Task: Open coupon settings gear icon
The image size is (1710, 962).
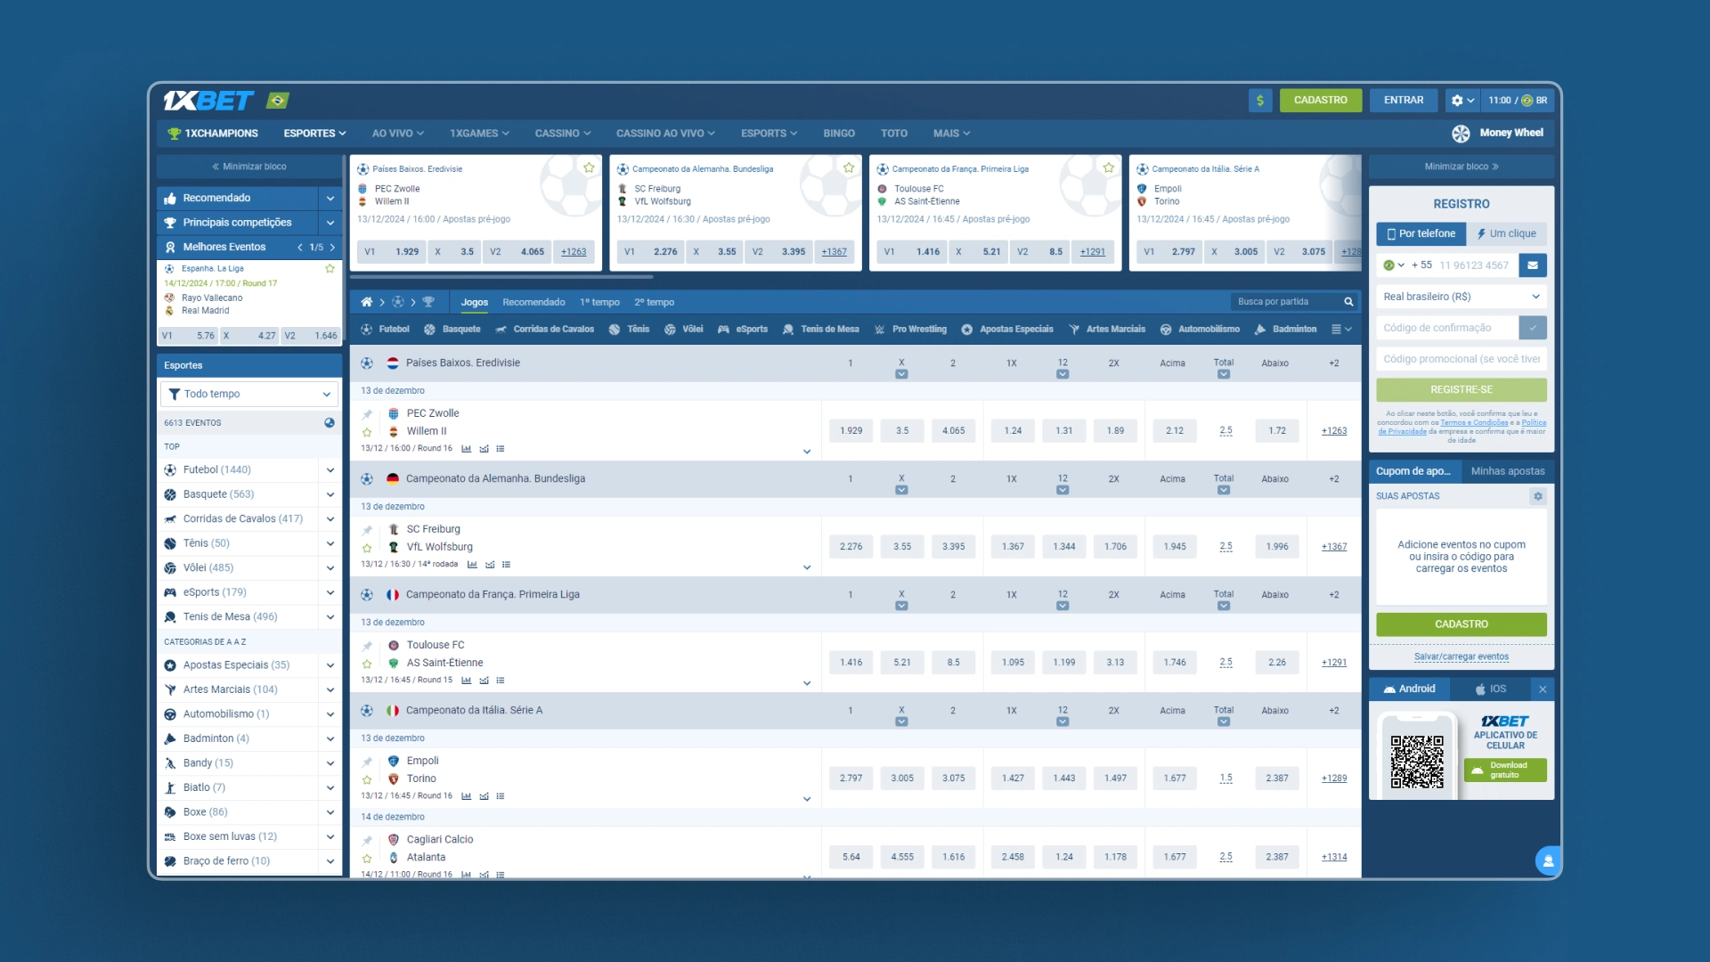Action: pyautogui.click(x=1538, y=496)
